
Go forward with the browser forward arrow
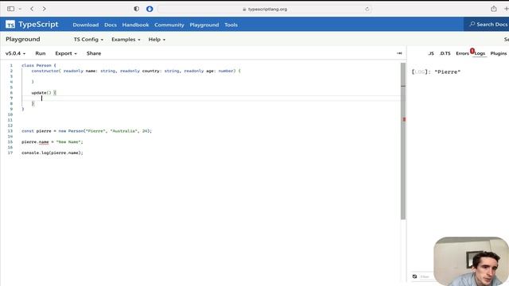pos(45,9)
